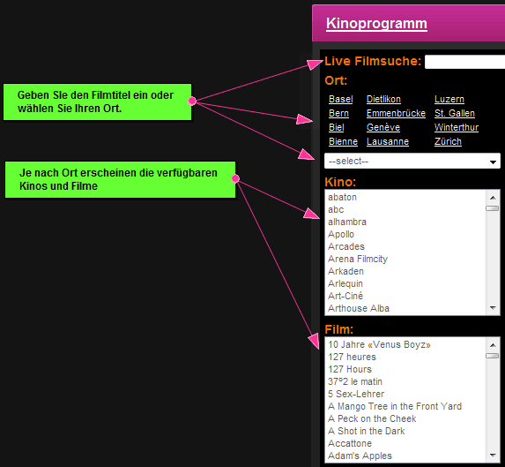Select the Basel location link
The width and height of the screenshot is (505, 467).
click(x=341, y=99)
